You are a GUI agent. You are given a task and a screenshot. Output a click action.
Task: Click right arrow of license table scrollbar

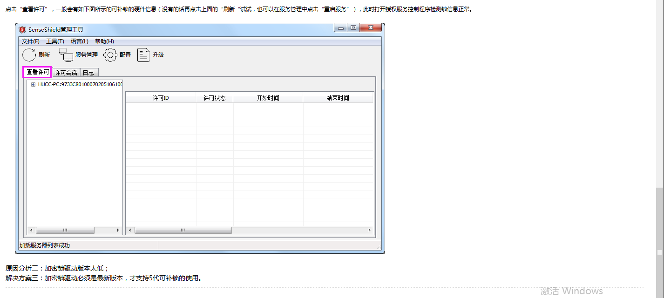[x=370, y=230]
